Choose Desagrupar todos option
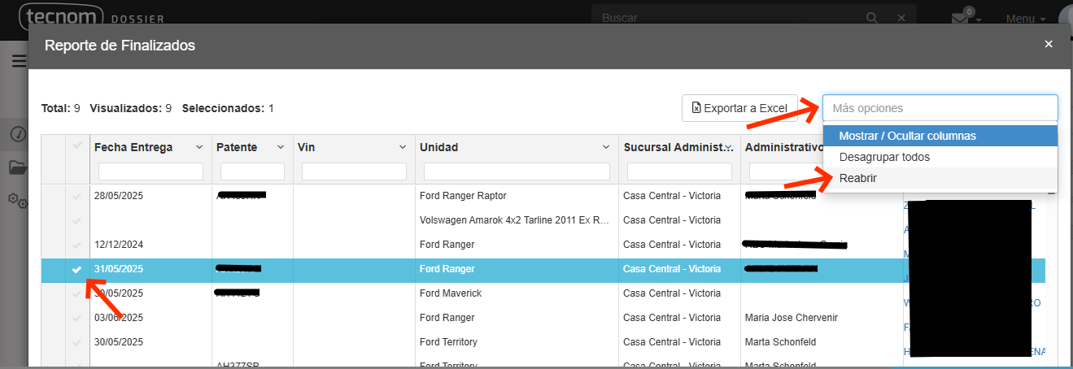1073x369 pixels. [x=940, y=157]
